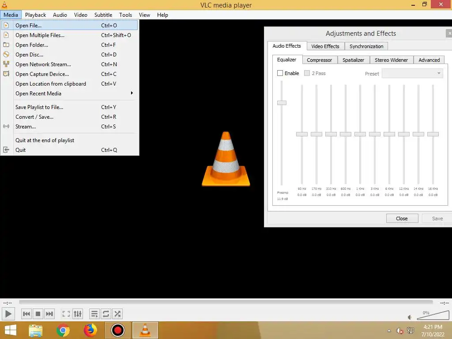Viewport: 452px width, 339px height.
Task: Toggle fullscreen video mode
Action: pyautogui.click(x=66, y=314)
